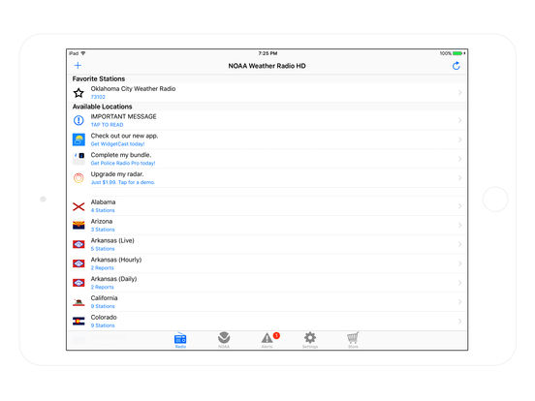Viewport: 535px width, 401px height.
Task: Open the Alerts tab
Action: (x=267, y=340)
